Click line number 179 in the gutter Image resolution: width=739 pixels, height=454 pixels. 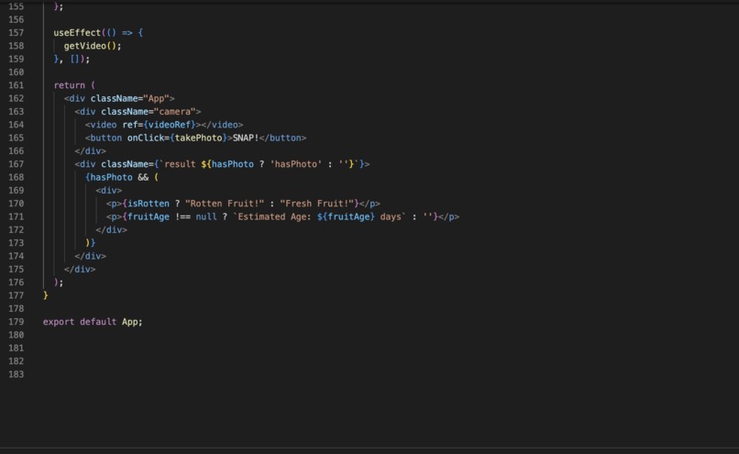[x=16, y=322]
